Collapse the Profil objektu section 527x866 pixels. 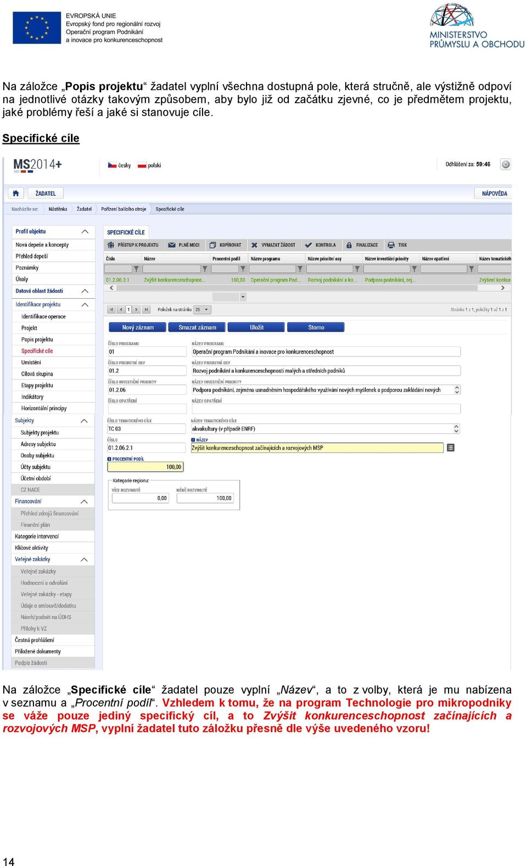tap(85, 232)
